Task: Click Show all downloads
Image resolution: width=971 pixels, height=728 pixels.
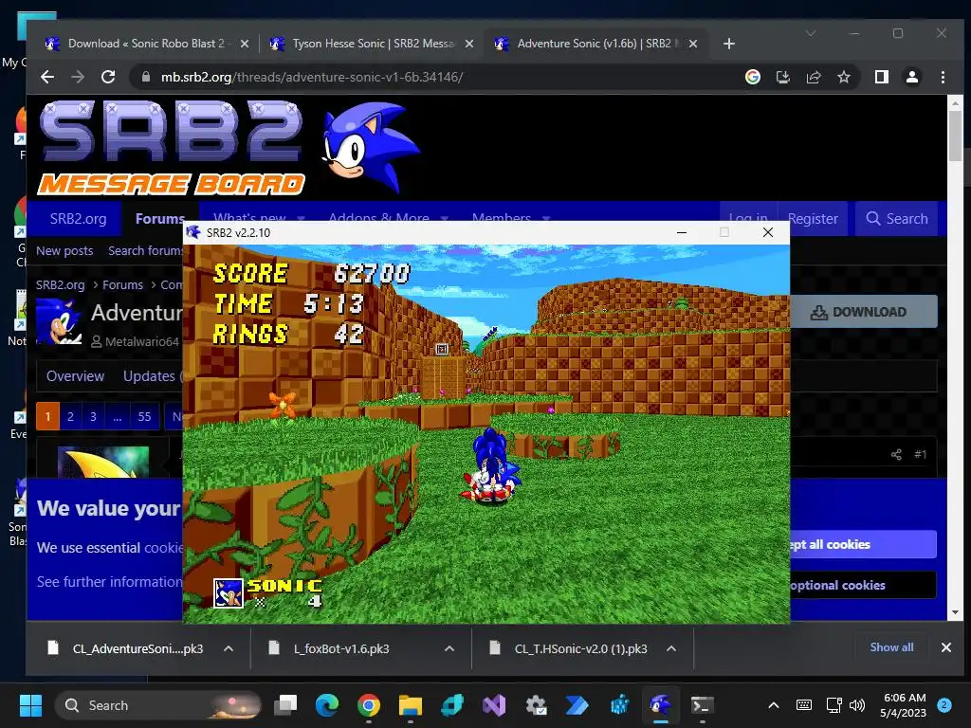Action: [x=891, y=646]
